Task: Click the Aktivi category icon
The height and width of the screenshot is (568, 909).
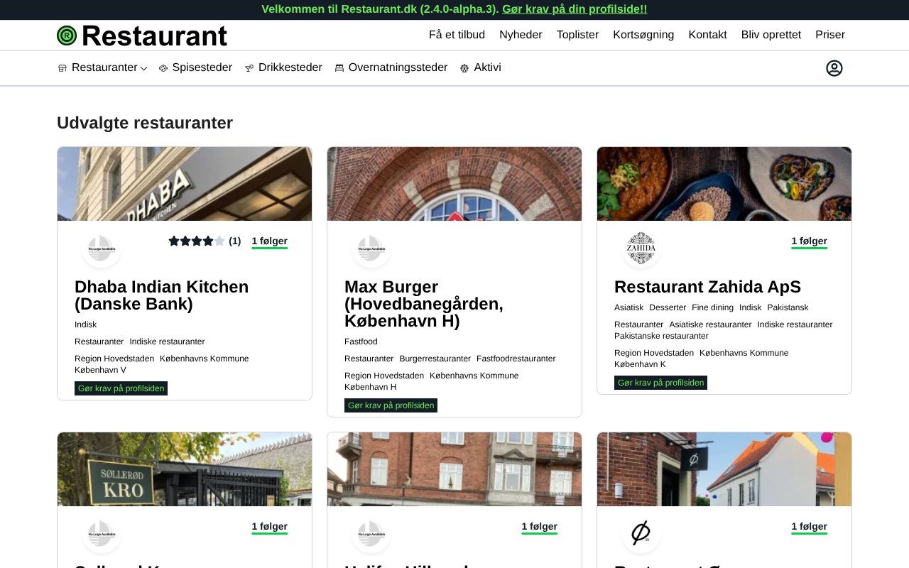Action: point(464,68)
